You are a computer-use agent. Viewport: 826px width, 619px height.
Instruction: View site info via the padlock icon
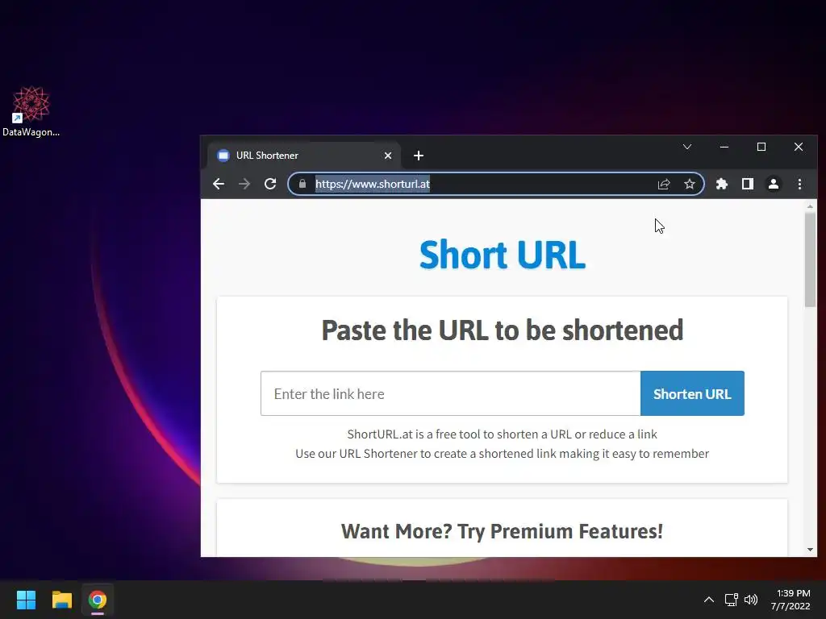(x=302, y=184)
